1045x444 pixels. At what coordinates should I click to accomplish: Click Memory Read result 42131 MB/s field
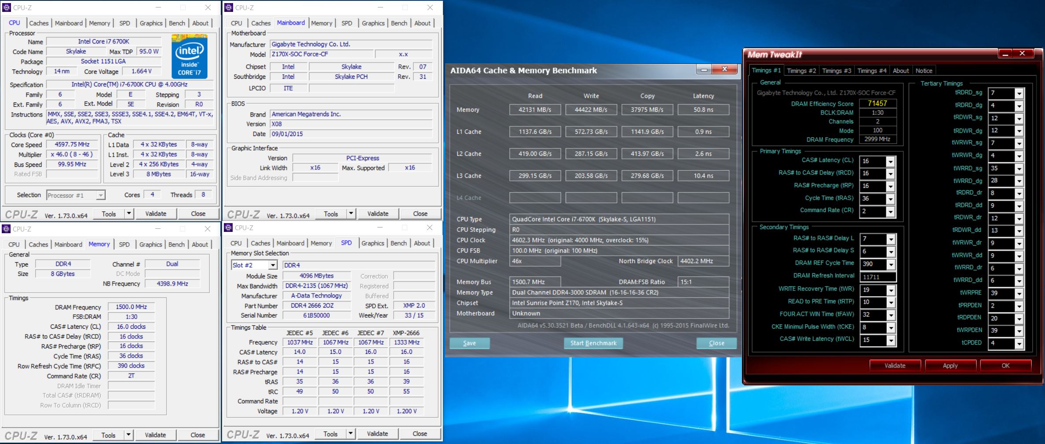point(535,110)
